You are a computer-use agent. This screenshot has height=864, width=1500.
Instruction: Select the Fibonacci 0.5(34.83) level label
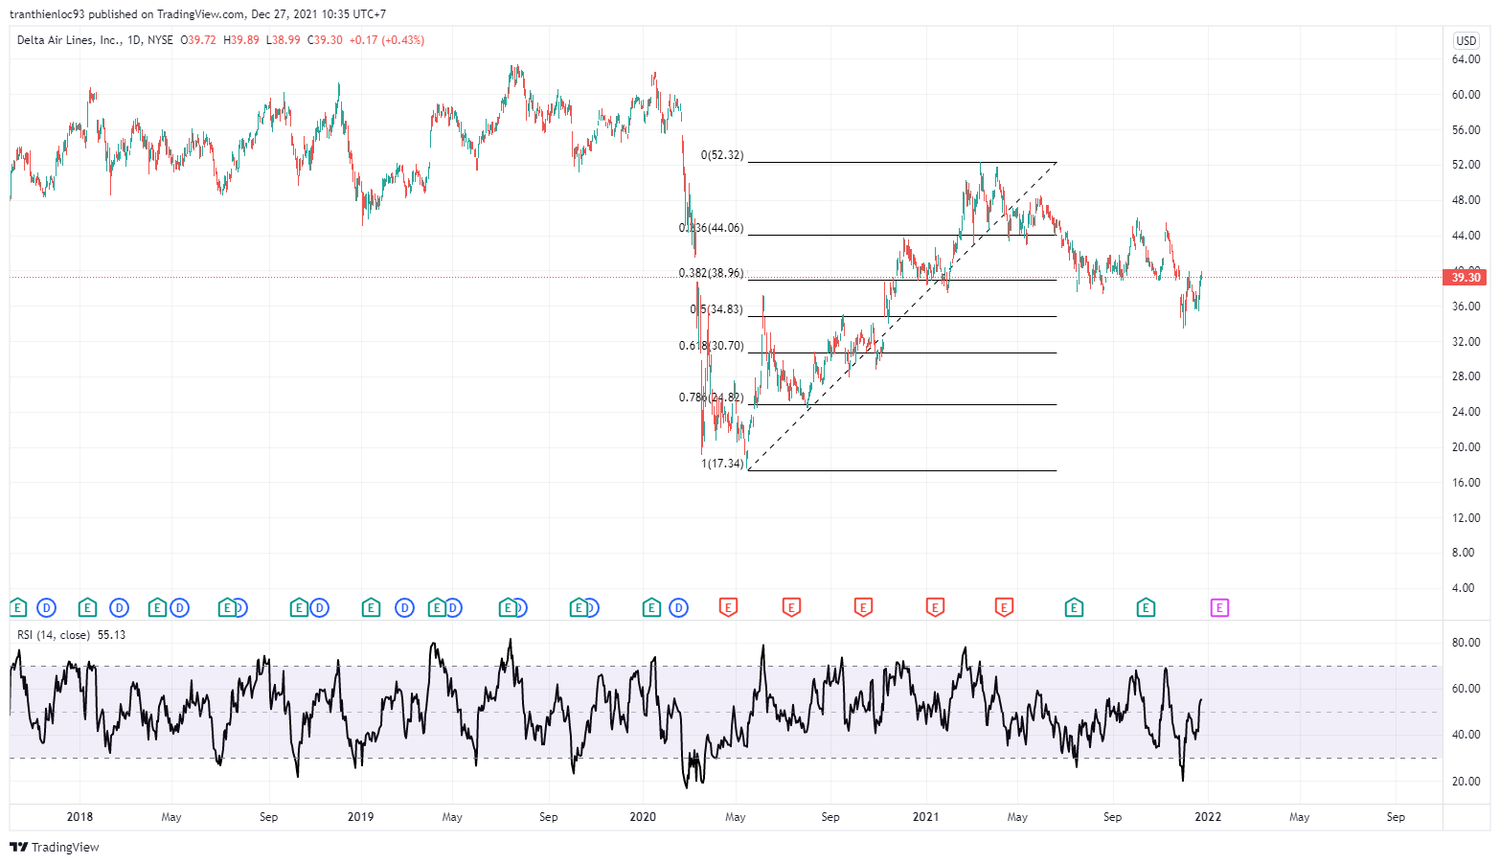[x=716, y=309]
